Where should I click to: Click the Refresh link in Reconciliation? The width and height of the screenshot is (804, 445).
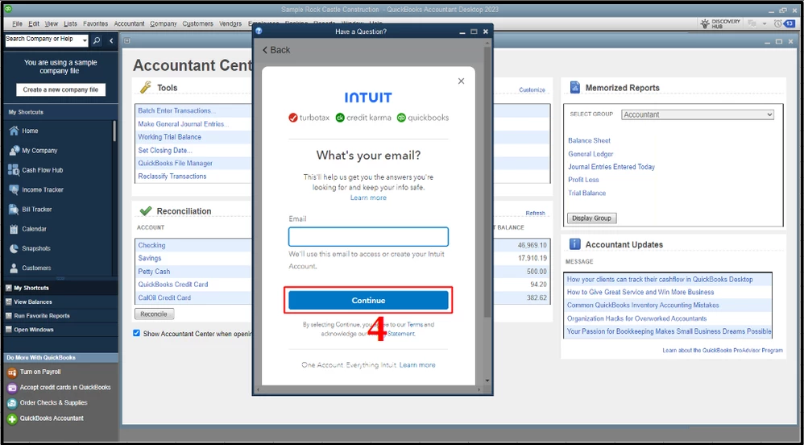pyautogui.click(x=535, y=213)
